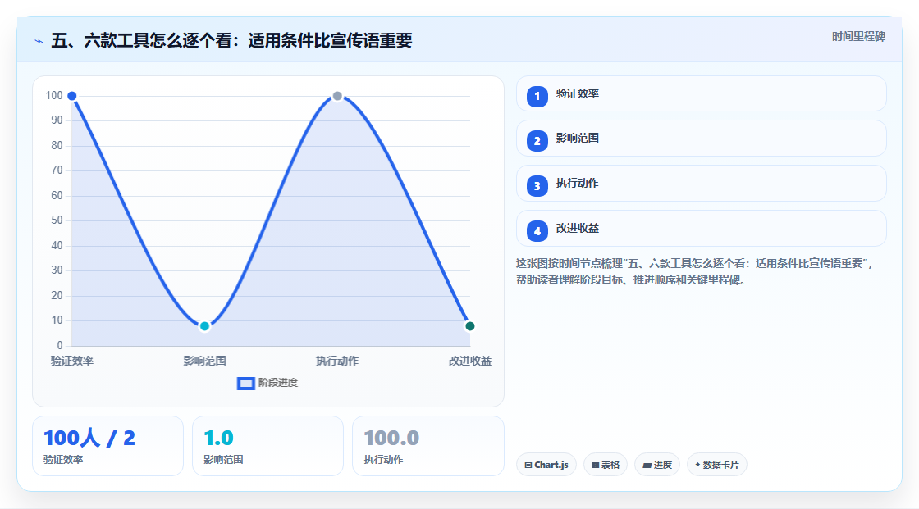This screenshot has width=919, height=509.
Task: Click the 改进收益 milestone row text
Action: [578, 229]
